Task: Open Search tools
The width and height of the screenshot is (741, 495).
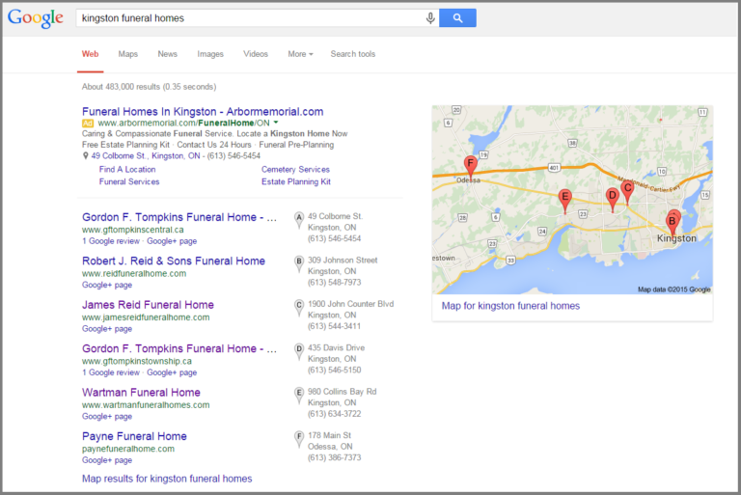Action: (x=353, y=54)
